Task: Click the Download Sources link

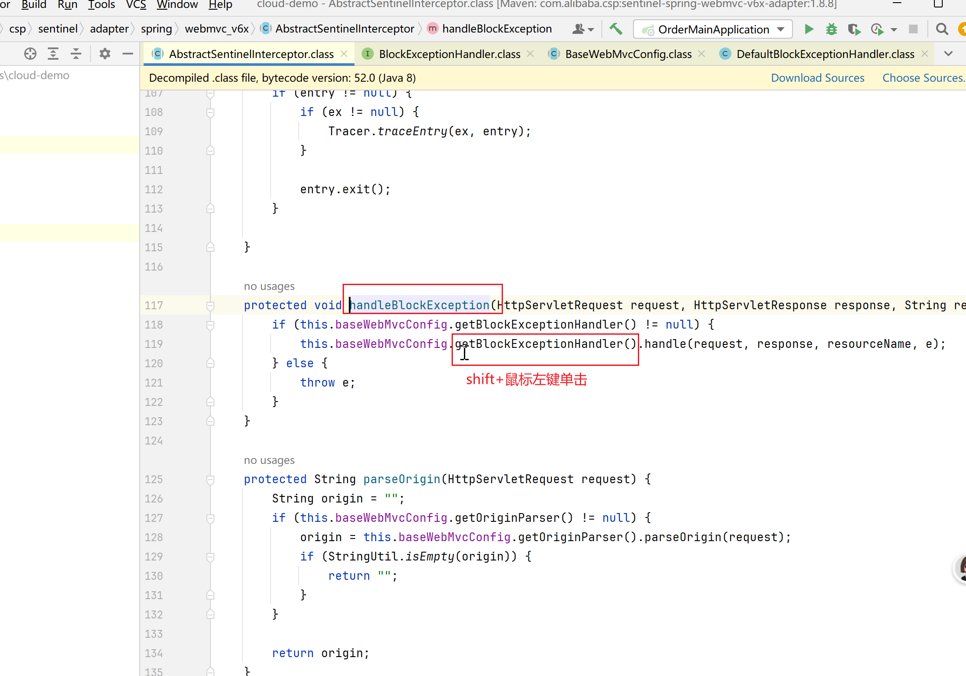Action: click(817, 78)
